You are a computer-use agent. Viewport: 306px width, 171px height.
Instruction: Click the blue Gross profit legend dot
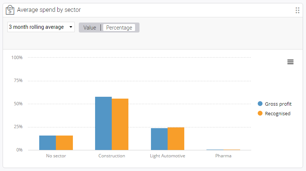click(260, 104)
